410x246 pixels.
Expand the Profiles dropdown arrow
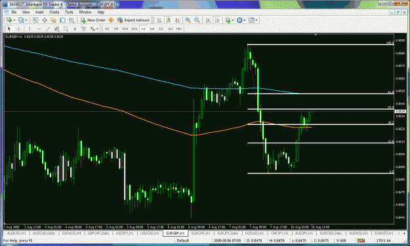[26, 20]
